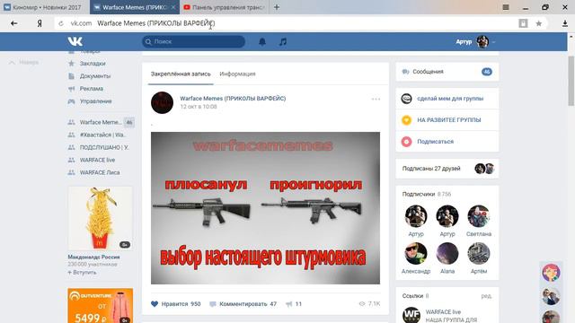575x323 pixels.
Task: Reload the page with refresh icon
Action: (61, 23)
